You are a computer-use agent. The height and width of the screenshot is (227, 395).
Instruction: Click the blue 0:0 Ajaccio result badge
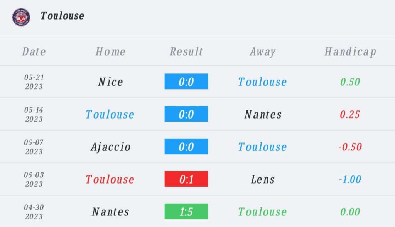pos(186,147)
